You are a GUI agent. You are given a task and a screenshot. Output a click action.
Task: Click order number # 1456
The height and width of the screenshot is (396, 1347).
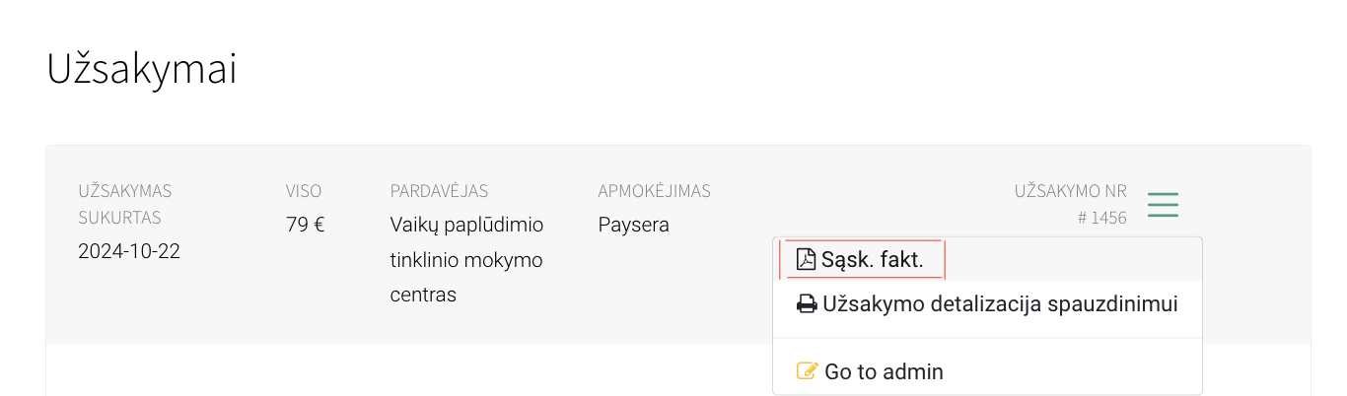point(1102,218)
